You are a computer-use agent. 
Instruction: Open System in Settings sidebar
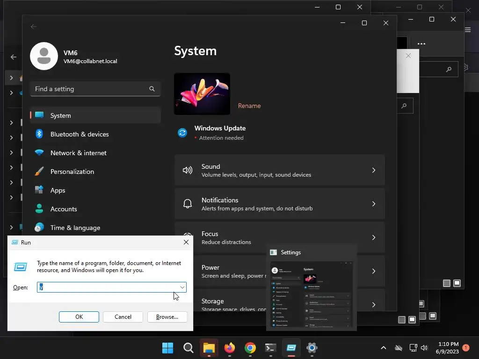95,115
